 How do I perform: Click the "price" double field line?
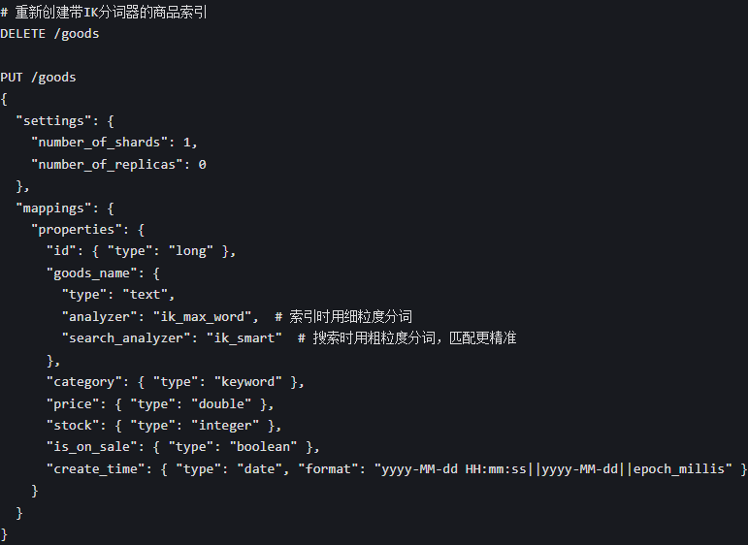pyautogui.click(x=160, y=403)
